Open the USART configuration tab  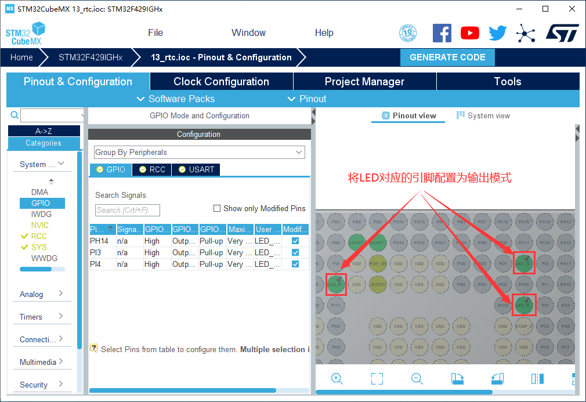coord(196,169)
